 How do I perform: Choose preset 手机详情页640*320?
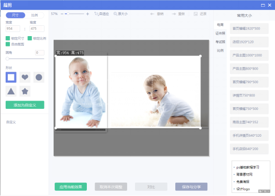[x=249, y=136]
